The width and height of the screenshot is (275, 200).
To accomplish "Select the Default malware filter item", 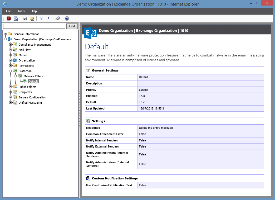I will tap(33, 81).
